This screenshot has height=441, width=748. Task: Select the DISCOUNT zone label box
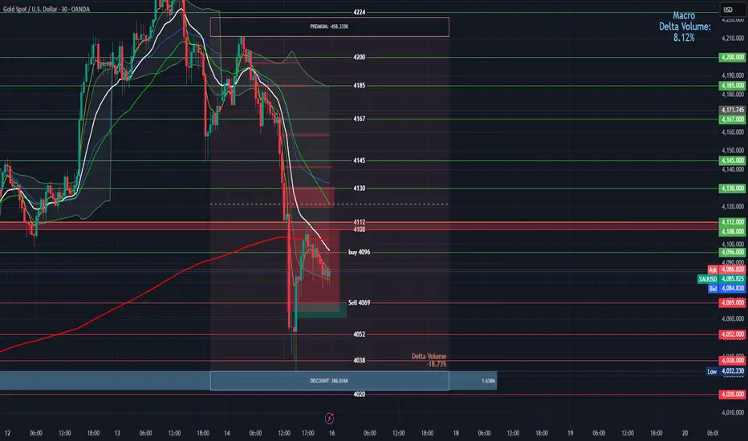tap(329, 381)
